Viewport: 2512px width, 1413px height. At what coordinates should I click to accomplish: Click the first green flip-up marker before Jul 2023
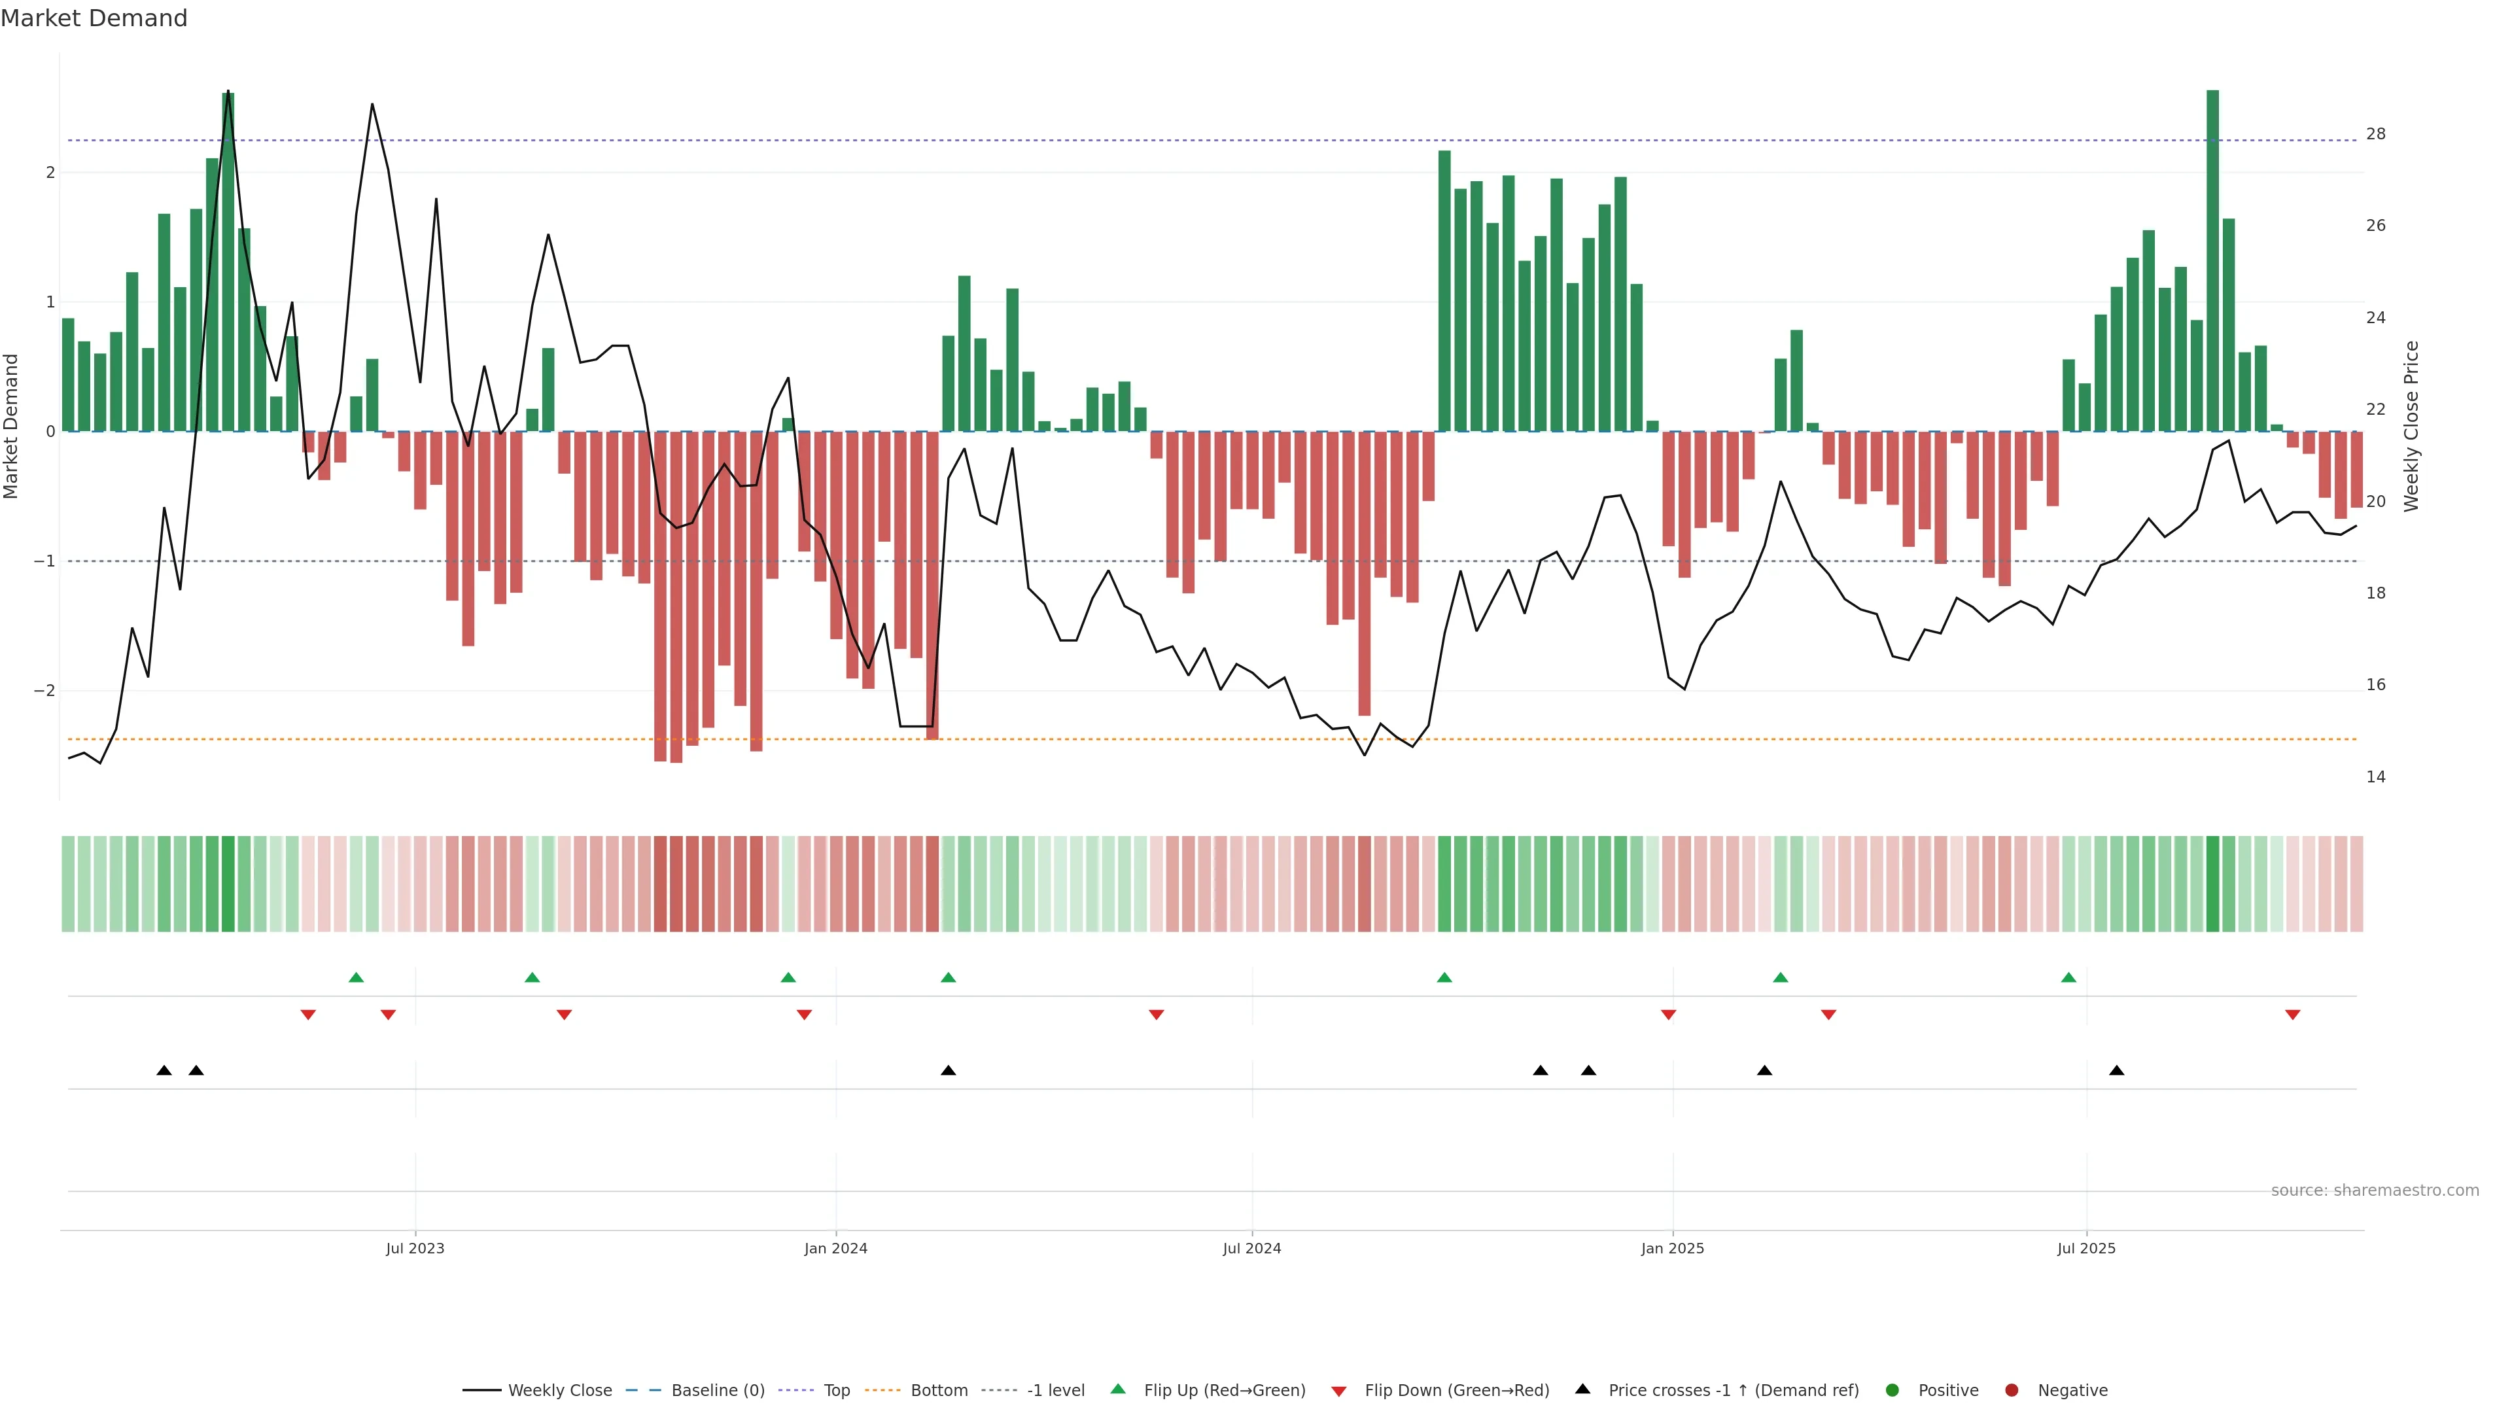[x=356, y=977]
